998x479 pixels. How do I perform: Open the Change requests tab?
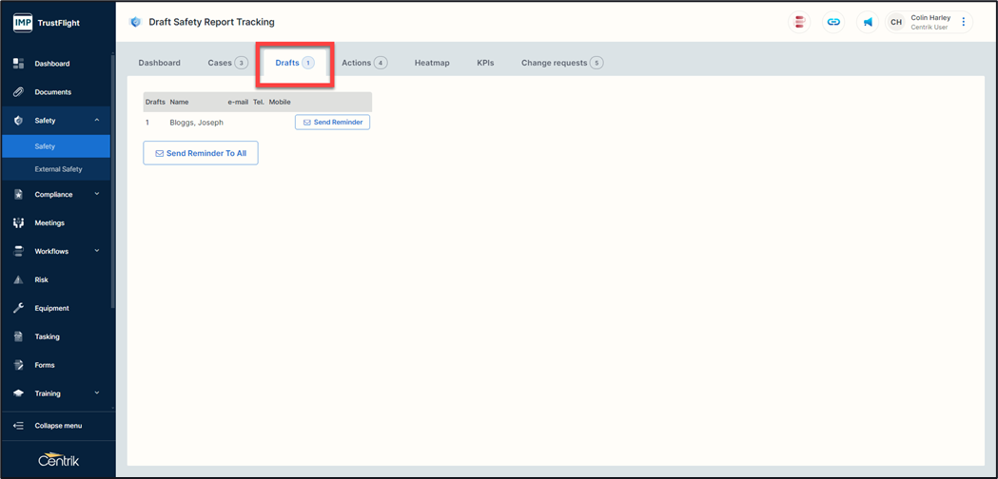[x=562, y=63]
